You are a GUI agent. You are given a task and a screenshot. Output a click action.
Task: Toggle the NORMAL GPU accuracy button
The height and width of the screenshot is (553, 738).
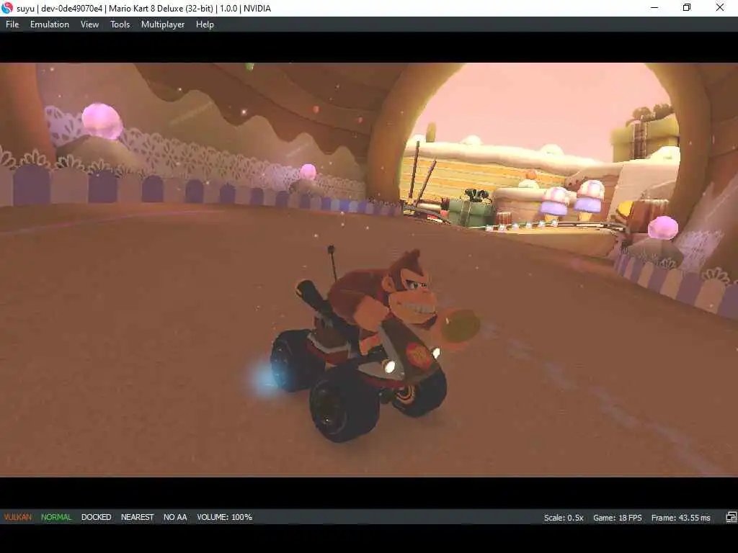tap(56, 517)
